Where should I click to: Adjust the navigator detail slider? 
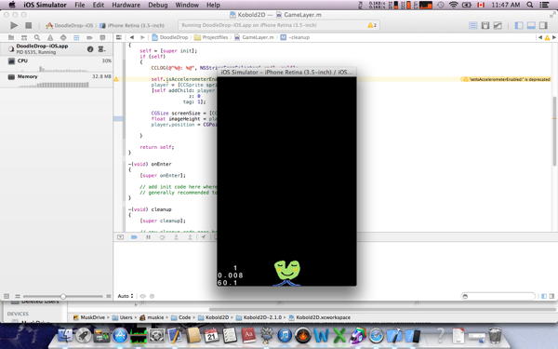coord(63,296)
